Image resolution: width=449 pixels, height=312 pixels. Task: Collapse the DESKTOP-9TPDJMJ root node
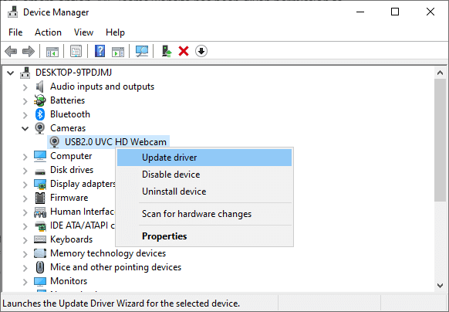[x=11, y=73]
